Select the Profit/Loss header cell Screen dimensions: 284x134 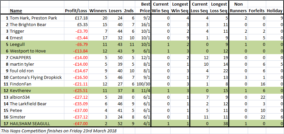pyautogui.click(x=77, y=11)
